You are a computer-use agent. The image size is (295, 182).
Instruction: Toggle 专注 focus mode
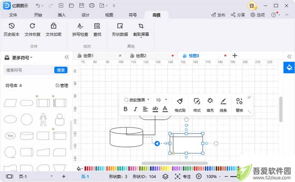(x=183, y=177)
